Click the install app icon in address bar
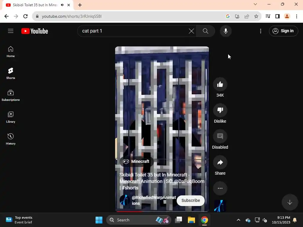 tap(237, 16)
